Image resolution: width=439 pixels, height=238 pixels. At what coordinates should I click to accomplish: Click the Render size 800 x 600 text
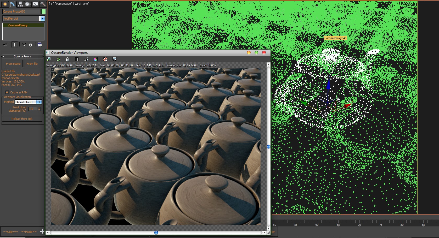pyautogui.click(x=182, y=65)
